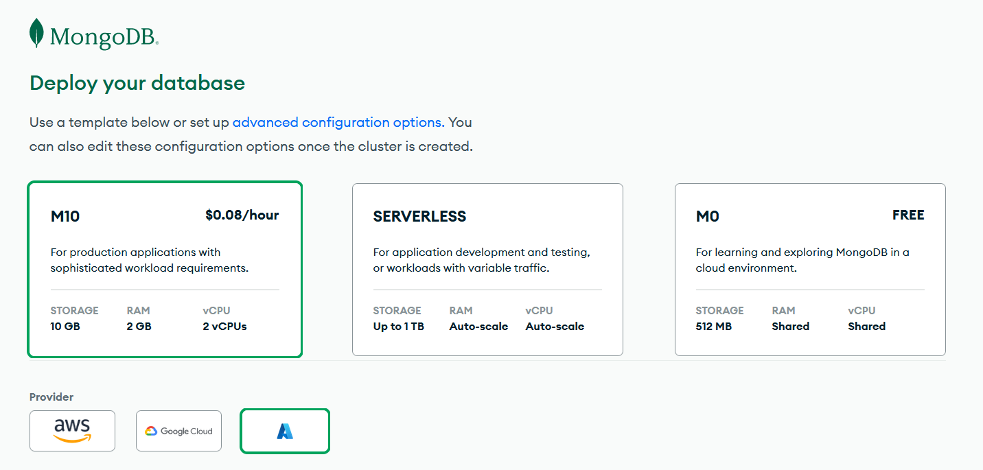The image size is (983, 470).
Task: Click the M10 production applications description
Action: tap(150, 260)
